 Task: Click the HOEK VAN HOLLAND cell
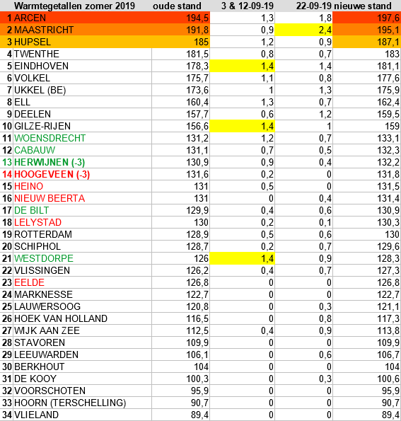coord(82,318)
